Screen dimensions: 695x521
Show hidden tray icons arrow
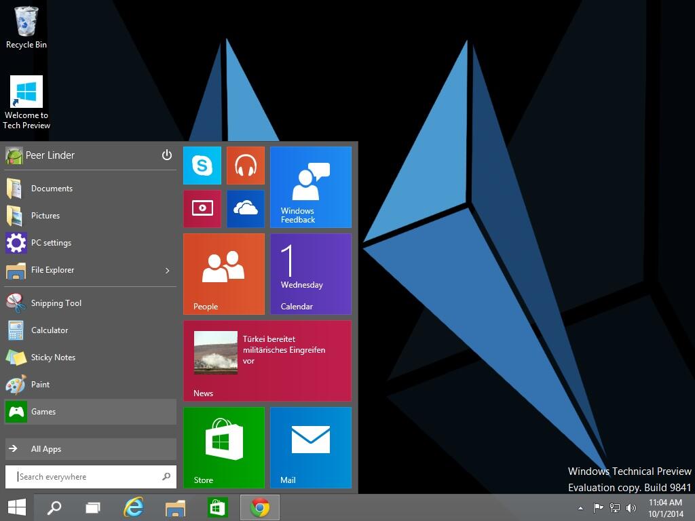point(581,508)
